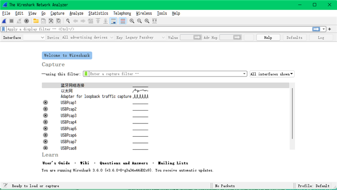Open the Legacy Passkey key dropdown
Viewport: 337px width, 190px height.
point(145,38)
